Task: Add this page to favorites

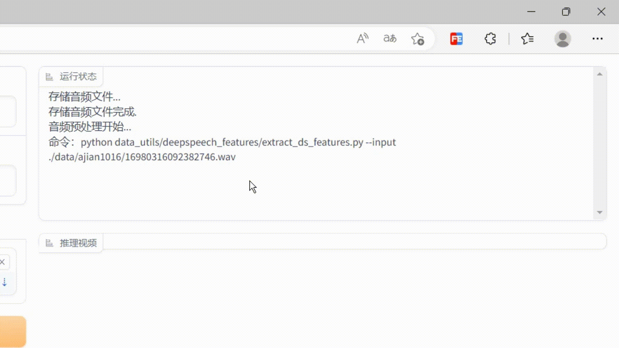Action: click(x=418, y=39)
